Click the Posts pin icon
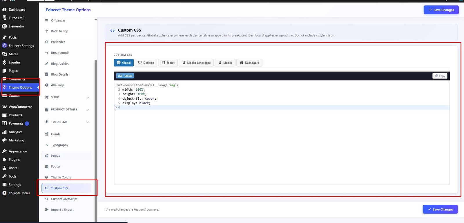 coord(4,37)
